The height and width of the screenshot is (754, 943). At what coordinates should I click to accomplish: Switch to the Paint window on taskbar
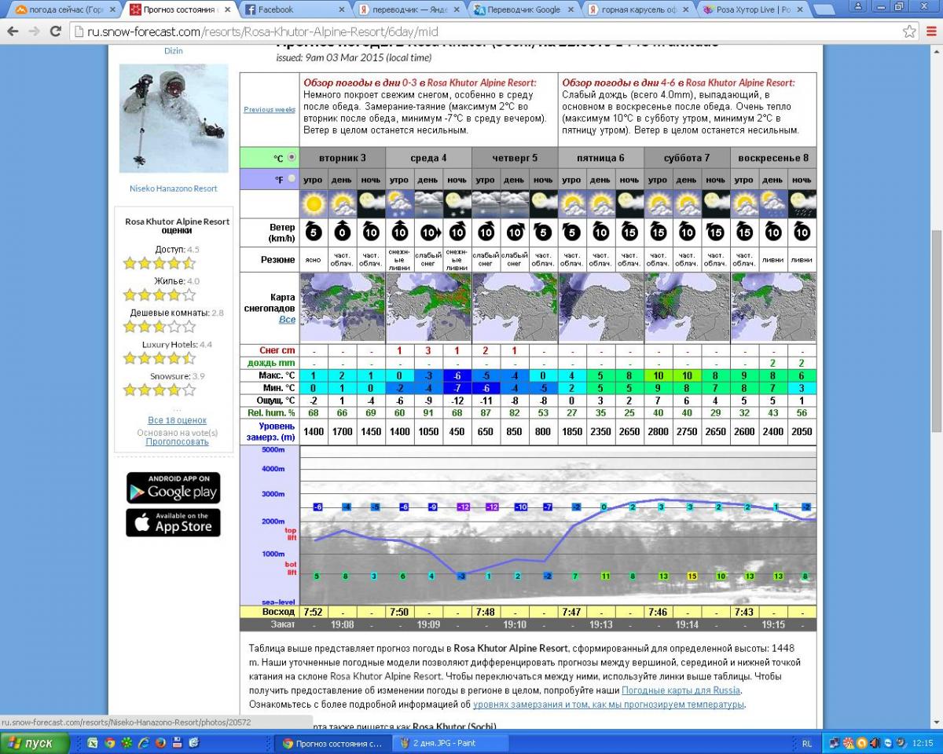coord(449,743)
